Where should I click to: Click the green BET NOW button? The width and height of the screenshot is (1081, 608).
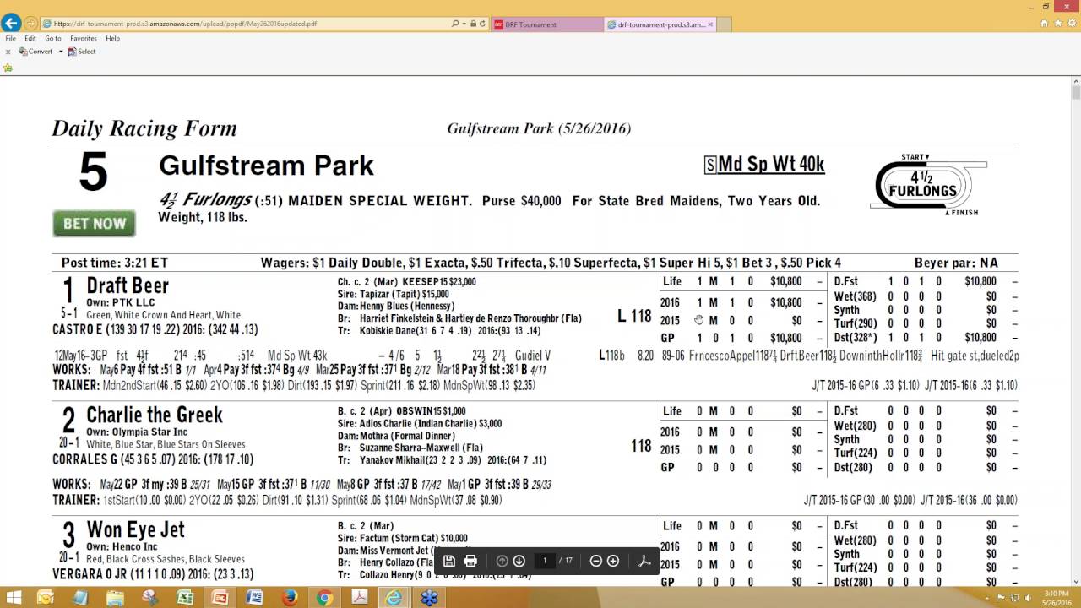94,224
